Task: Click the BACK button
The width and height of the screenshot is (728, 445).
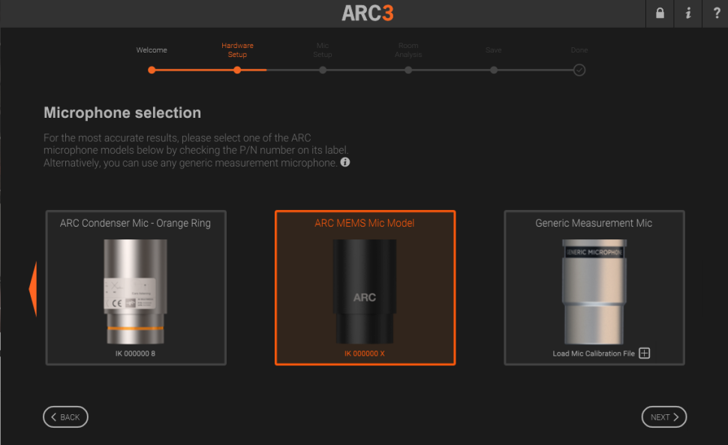Action: (x=65, y=416)
